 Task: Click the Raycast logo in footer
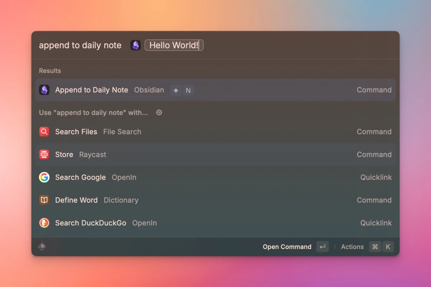coord(42,246)
